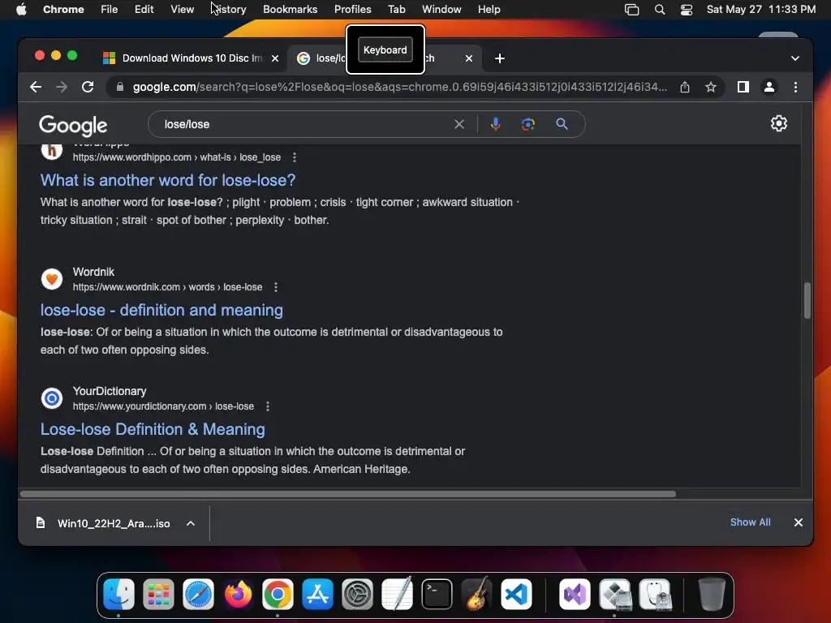Open the Profiles menu

[352, 9]
